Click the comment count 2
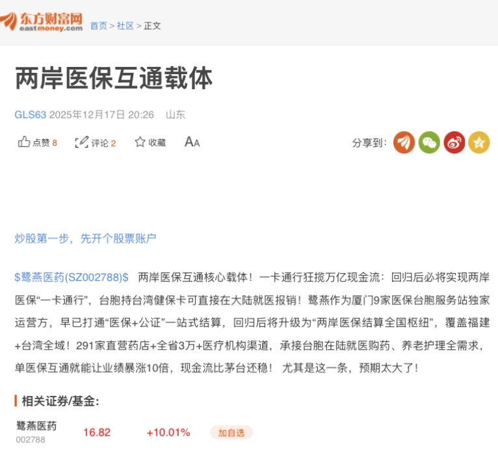Viewport: 498px width, 461px height. click(x=113, y=144)
